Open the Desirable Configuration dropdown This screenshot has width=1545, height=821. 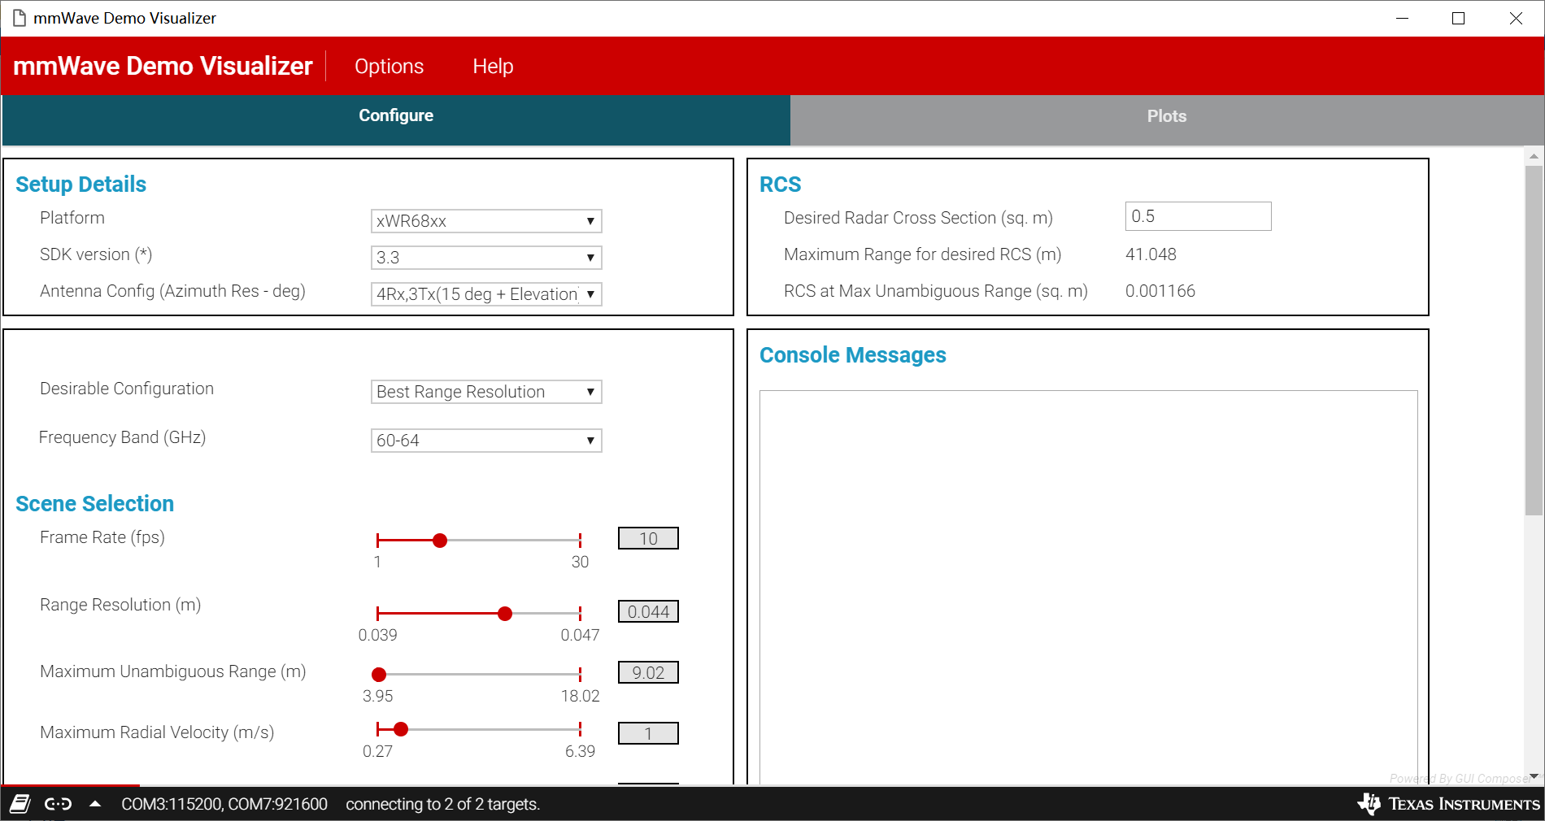pos(486,392)
